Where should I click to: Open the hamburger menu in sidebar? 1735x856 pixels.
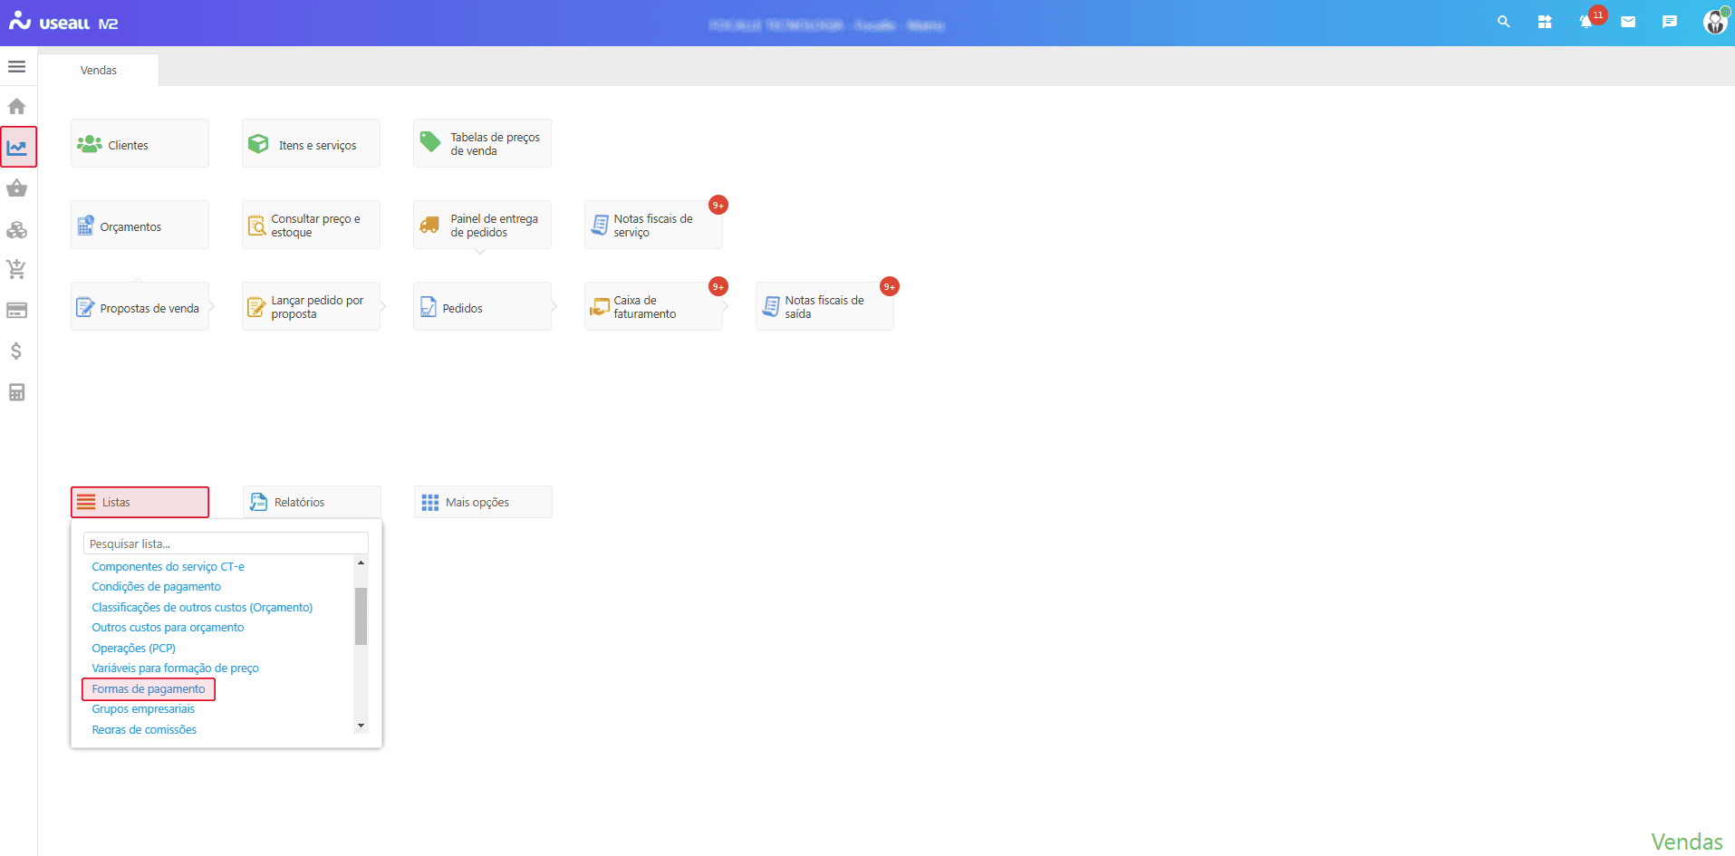click(16, 67)
